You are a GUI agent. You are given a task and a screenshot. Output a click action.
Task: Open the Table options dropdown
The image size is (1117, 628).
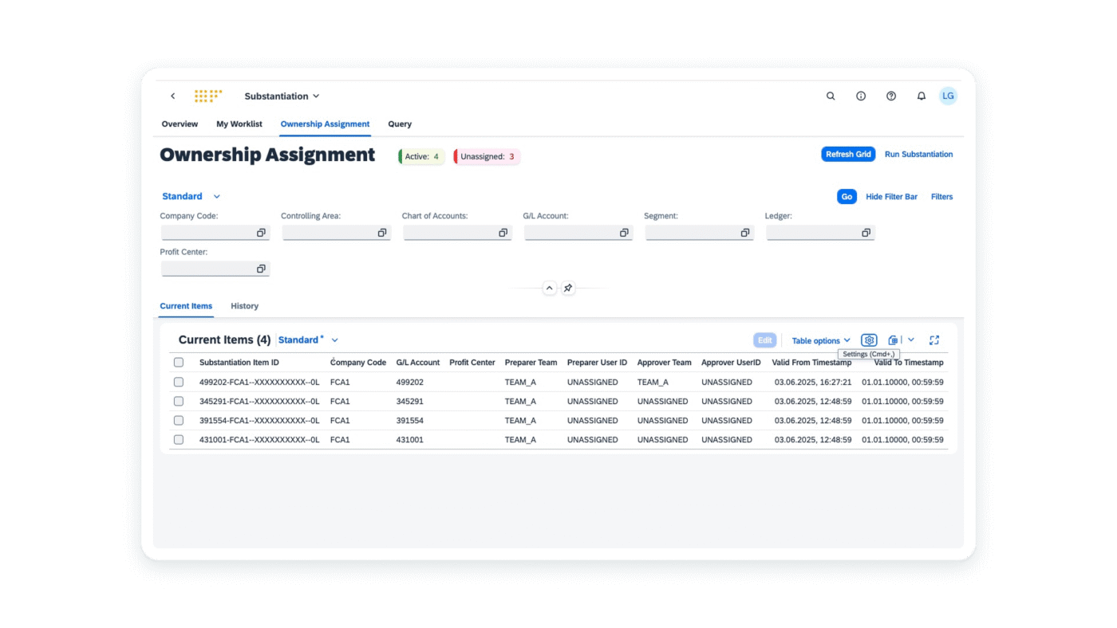click(821, 340)
